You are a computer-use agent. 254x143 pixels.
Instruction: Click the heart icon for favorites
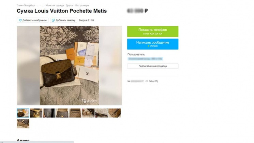(20, 20)
